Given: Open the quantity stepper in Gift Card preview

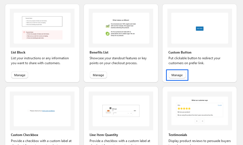Looking at the screenshot, I should click(121, 113).
